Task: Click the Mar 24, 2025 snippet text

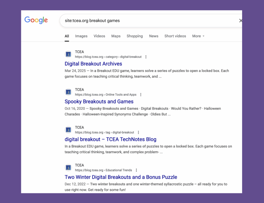Action: coord(147,74)
